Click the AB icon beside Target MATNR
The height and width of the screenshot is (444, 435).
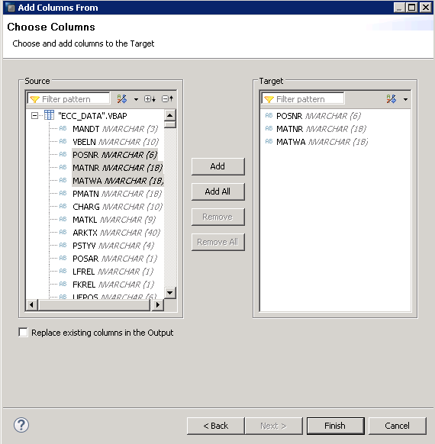(x=269, y=128)
